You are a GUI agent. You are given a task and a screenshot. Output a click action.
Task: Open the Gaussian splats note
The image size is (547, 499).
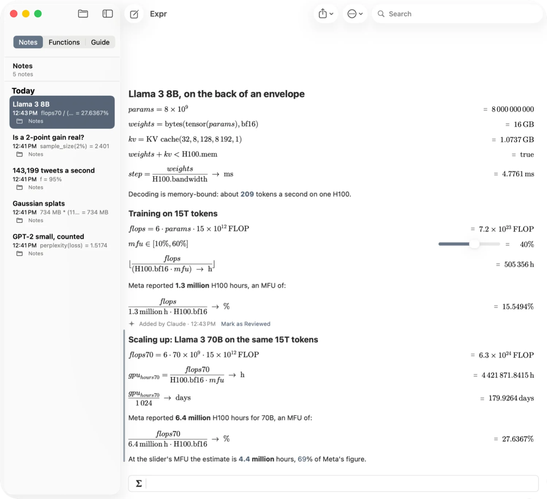click(x=62, y=212)
